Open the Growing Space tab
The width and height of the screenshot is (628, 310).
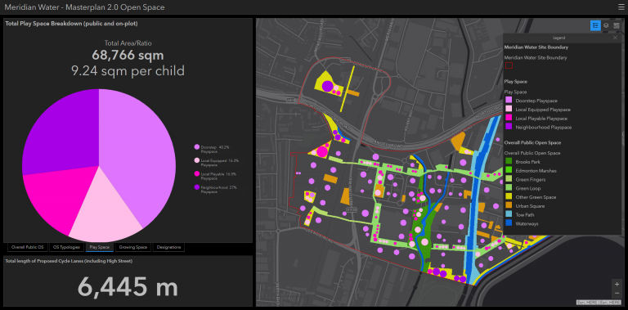[133, 247]
